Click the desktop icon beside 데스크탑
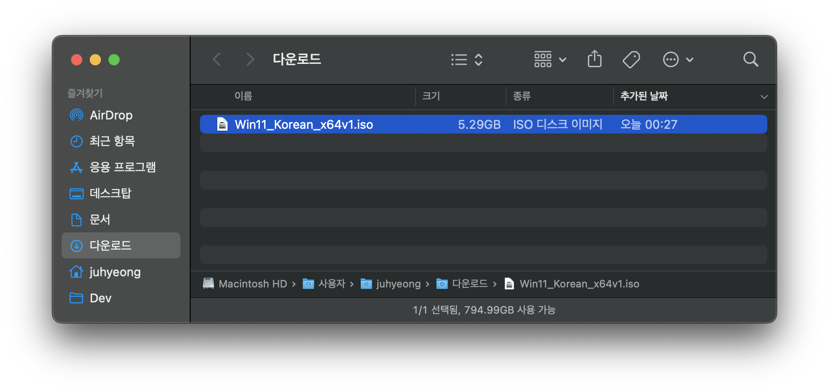This screenshot has width=829, height=392. (76, 194)
